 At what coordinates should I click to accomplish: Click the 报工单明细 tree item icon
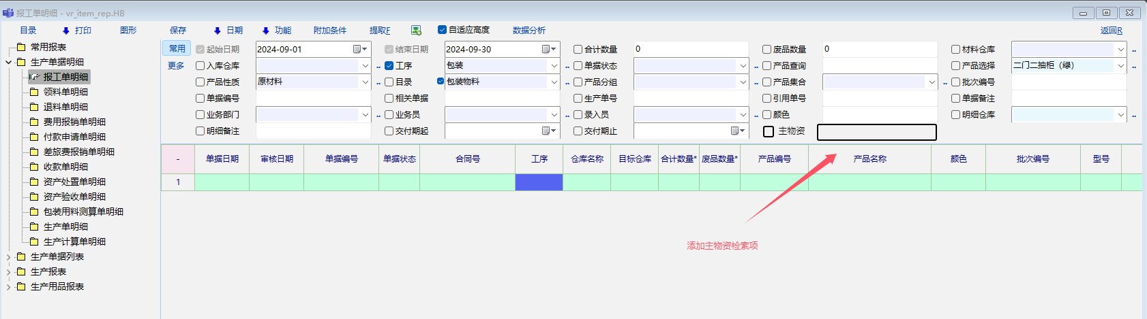(x=34, y=77)
